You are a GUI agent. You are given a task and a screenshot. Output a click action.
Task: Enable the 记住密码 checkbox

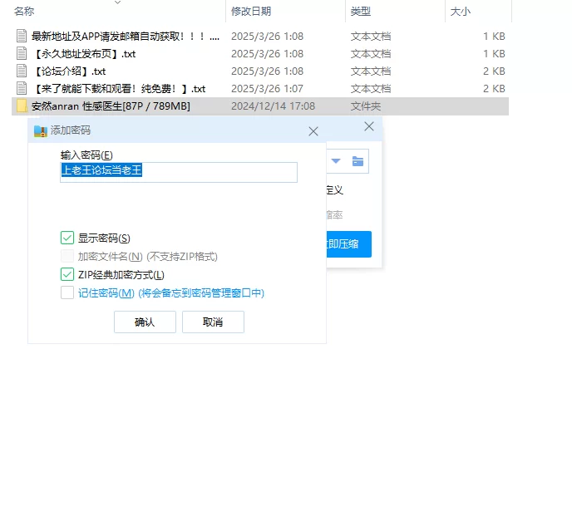coord(67,292)
